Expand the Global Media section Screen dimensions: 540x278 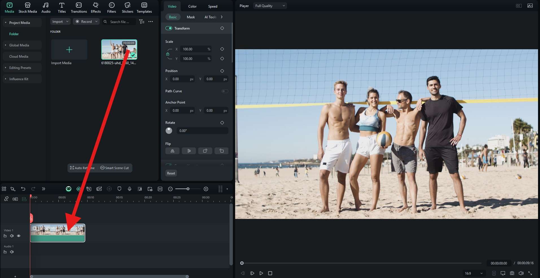[x=6, y=45]
